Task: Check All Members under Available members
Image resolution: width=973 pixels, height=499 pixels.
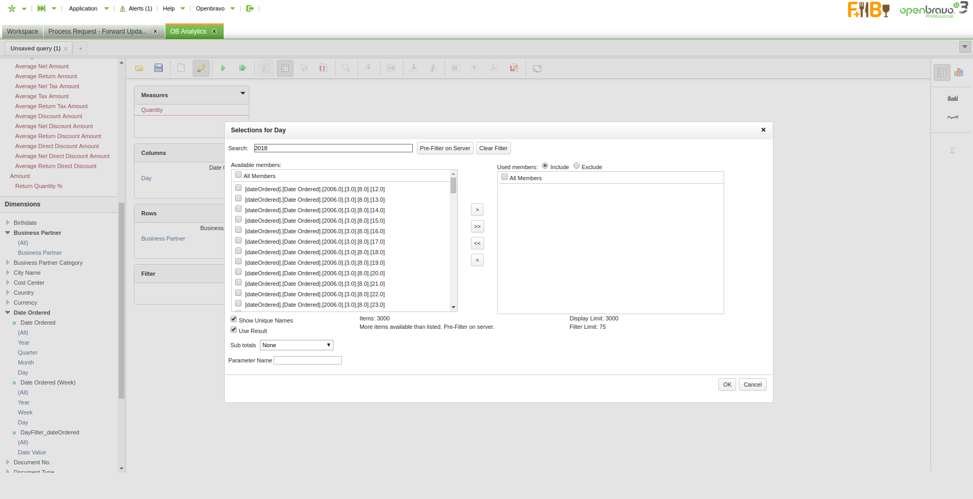Action: tap(238, 175)
